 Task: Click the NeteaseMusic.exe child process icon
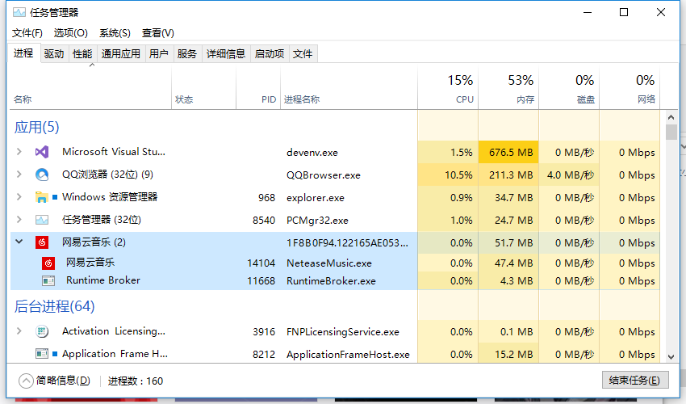[48, 263]
